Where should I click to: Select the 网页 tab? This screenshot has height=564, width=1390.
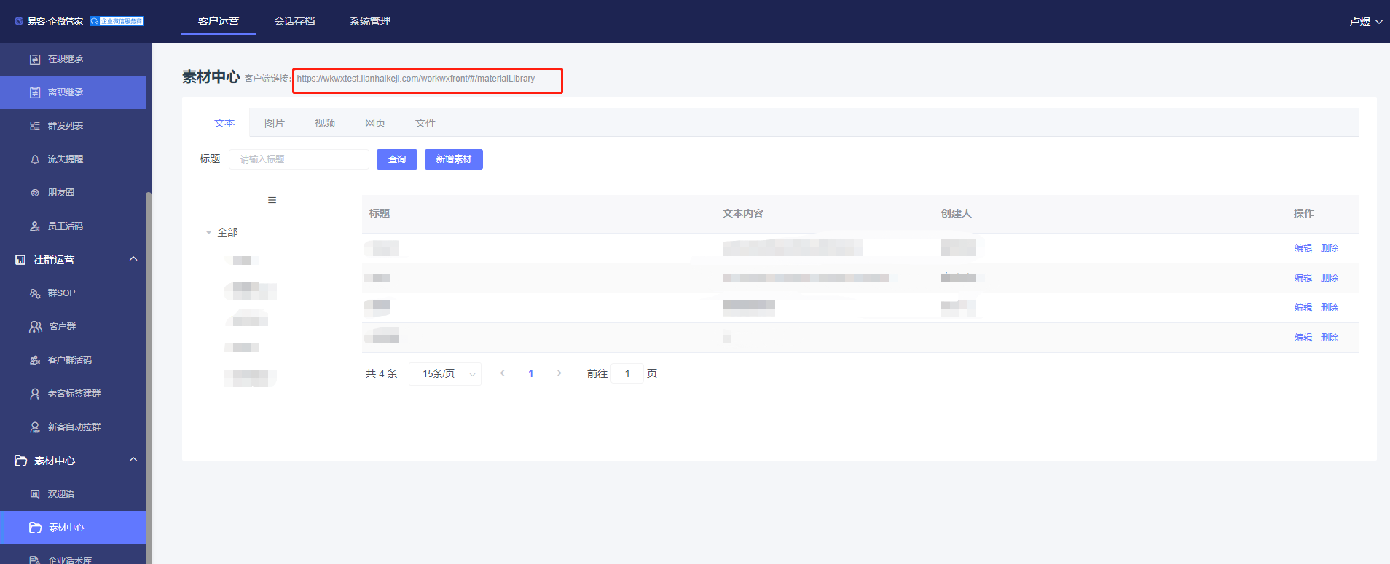coord(375,123)
